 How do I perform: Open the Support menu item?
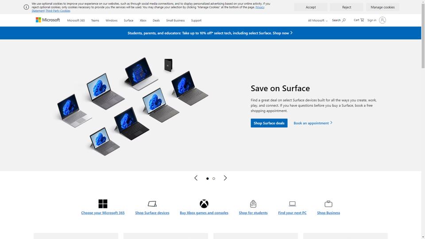pos(196,21)
